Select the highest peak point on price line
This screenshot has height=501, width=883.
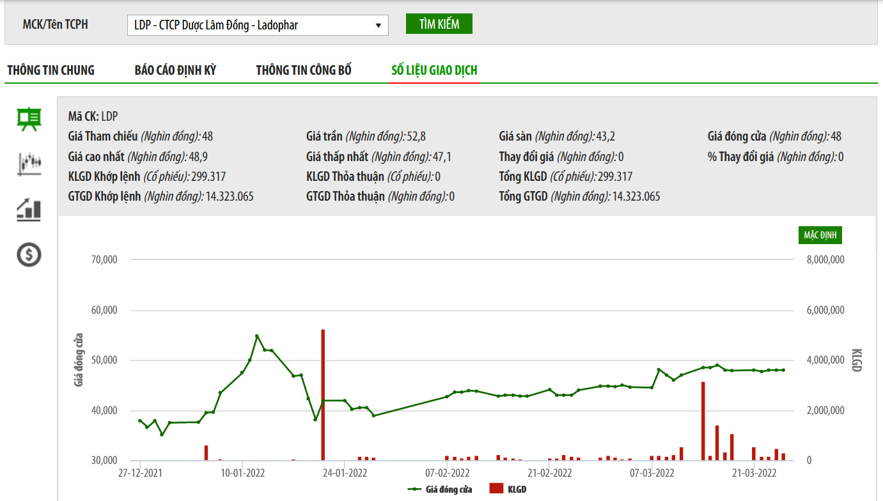(x=257, y=336)
